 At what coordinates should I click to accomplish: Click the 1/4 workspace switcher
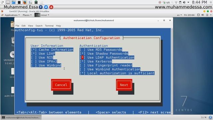pyautogui.click(x=204, y=117)
